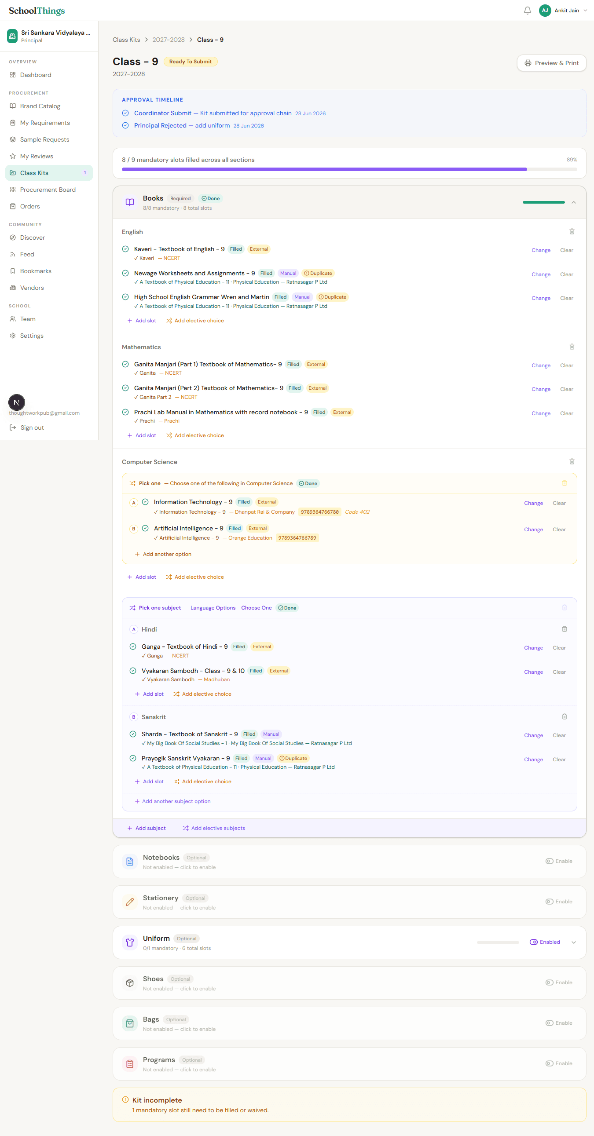Add another subject option in Language Options
This screenshot has width=594, height=1136.
coord(172,801)
